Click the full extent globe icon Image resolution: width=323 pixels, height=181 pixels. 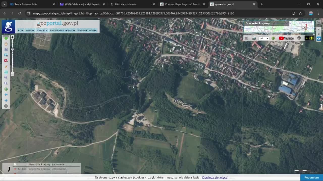click(x=6, y=89)
